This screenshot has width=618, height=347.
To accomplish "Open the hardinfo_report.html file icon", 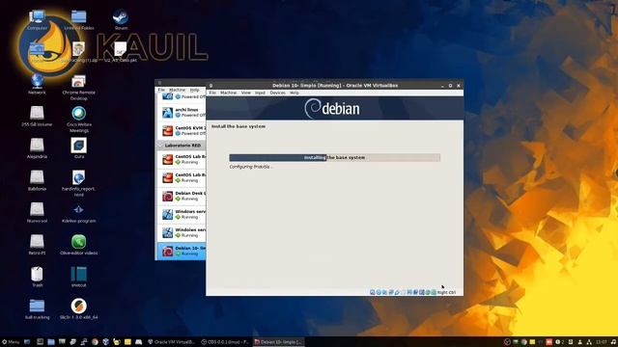I will coord(79,184).
